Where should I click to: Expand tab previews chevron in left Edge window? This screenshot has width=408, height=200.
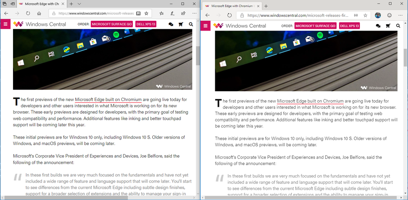pos(80,4)
